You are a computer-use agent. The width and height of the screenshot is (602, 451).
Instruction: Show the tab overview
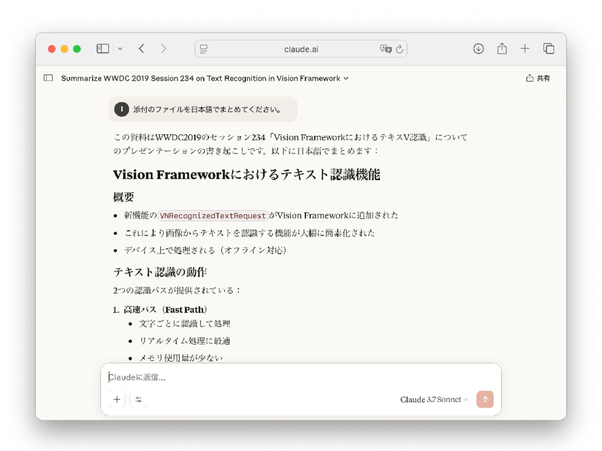tap(548, 49)
